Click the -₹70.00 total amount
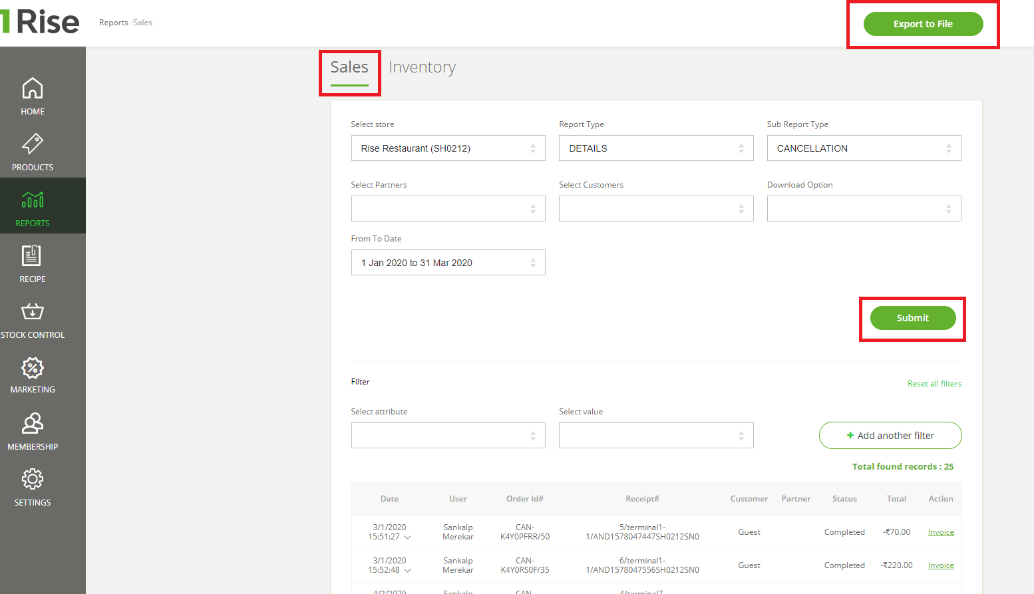Image resolution: width=1034 pixels, height=594 pixels. point(896,532)
